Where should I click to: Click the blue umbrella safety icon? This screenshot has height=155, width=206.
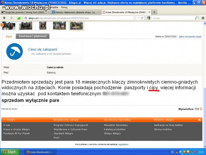15,51
